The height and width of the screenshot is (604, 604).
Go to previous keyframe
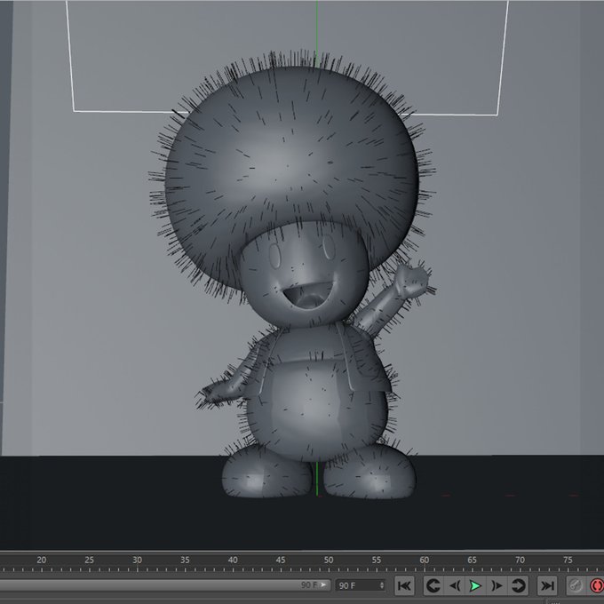tap(433, 585)
